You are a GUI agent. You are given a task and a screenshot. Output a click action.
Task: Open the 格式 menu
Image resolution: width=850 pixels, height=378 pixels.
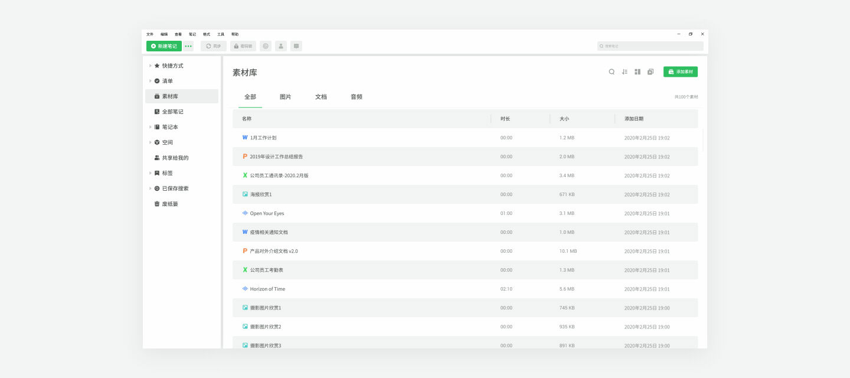[x=207, y=34]
